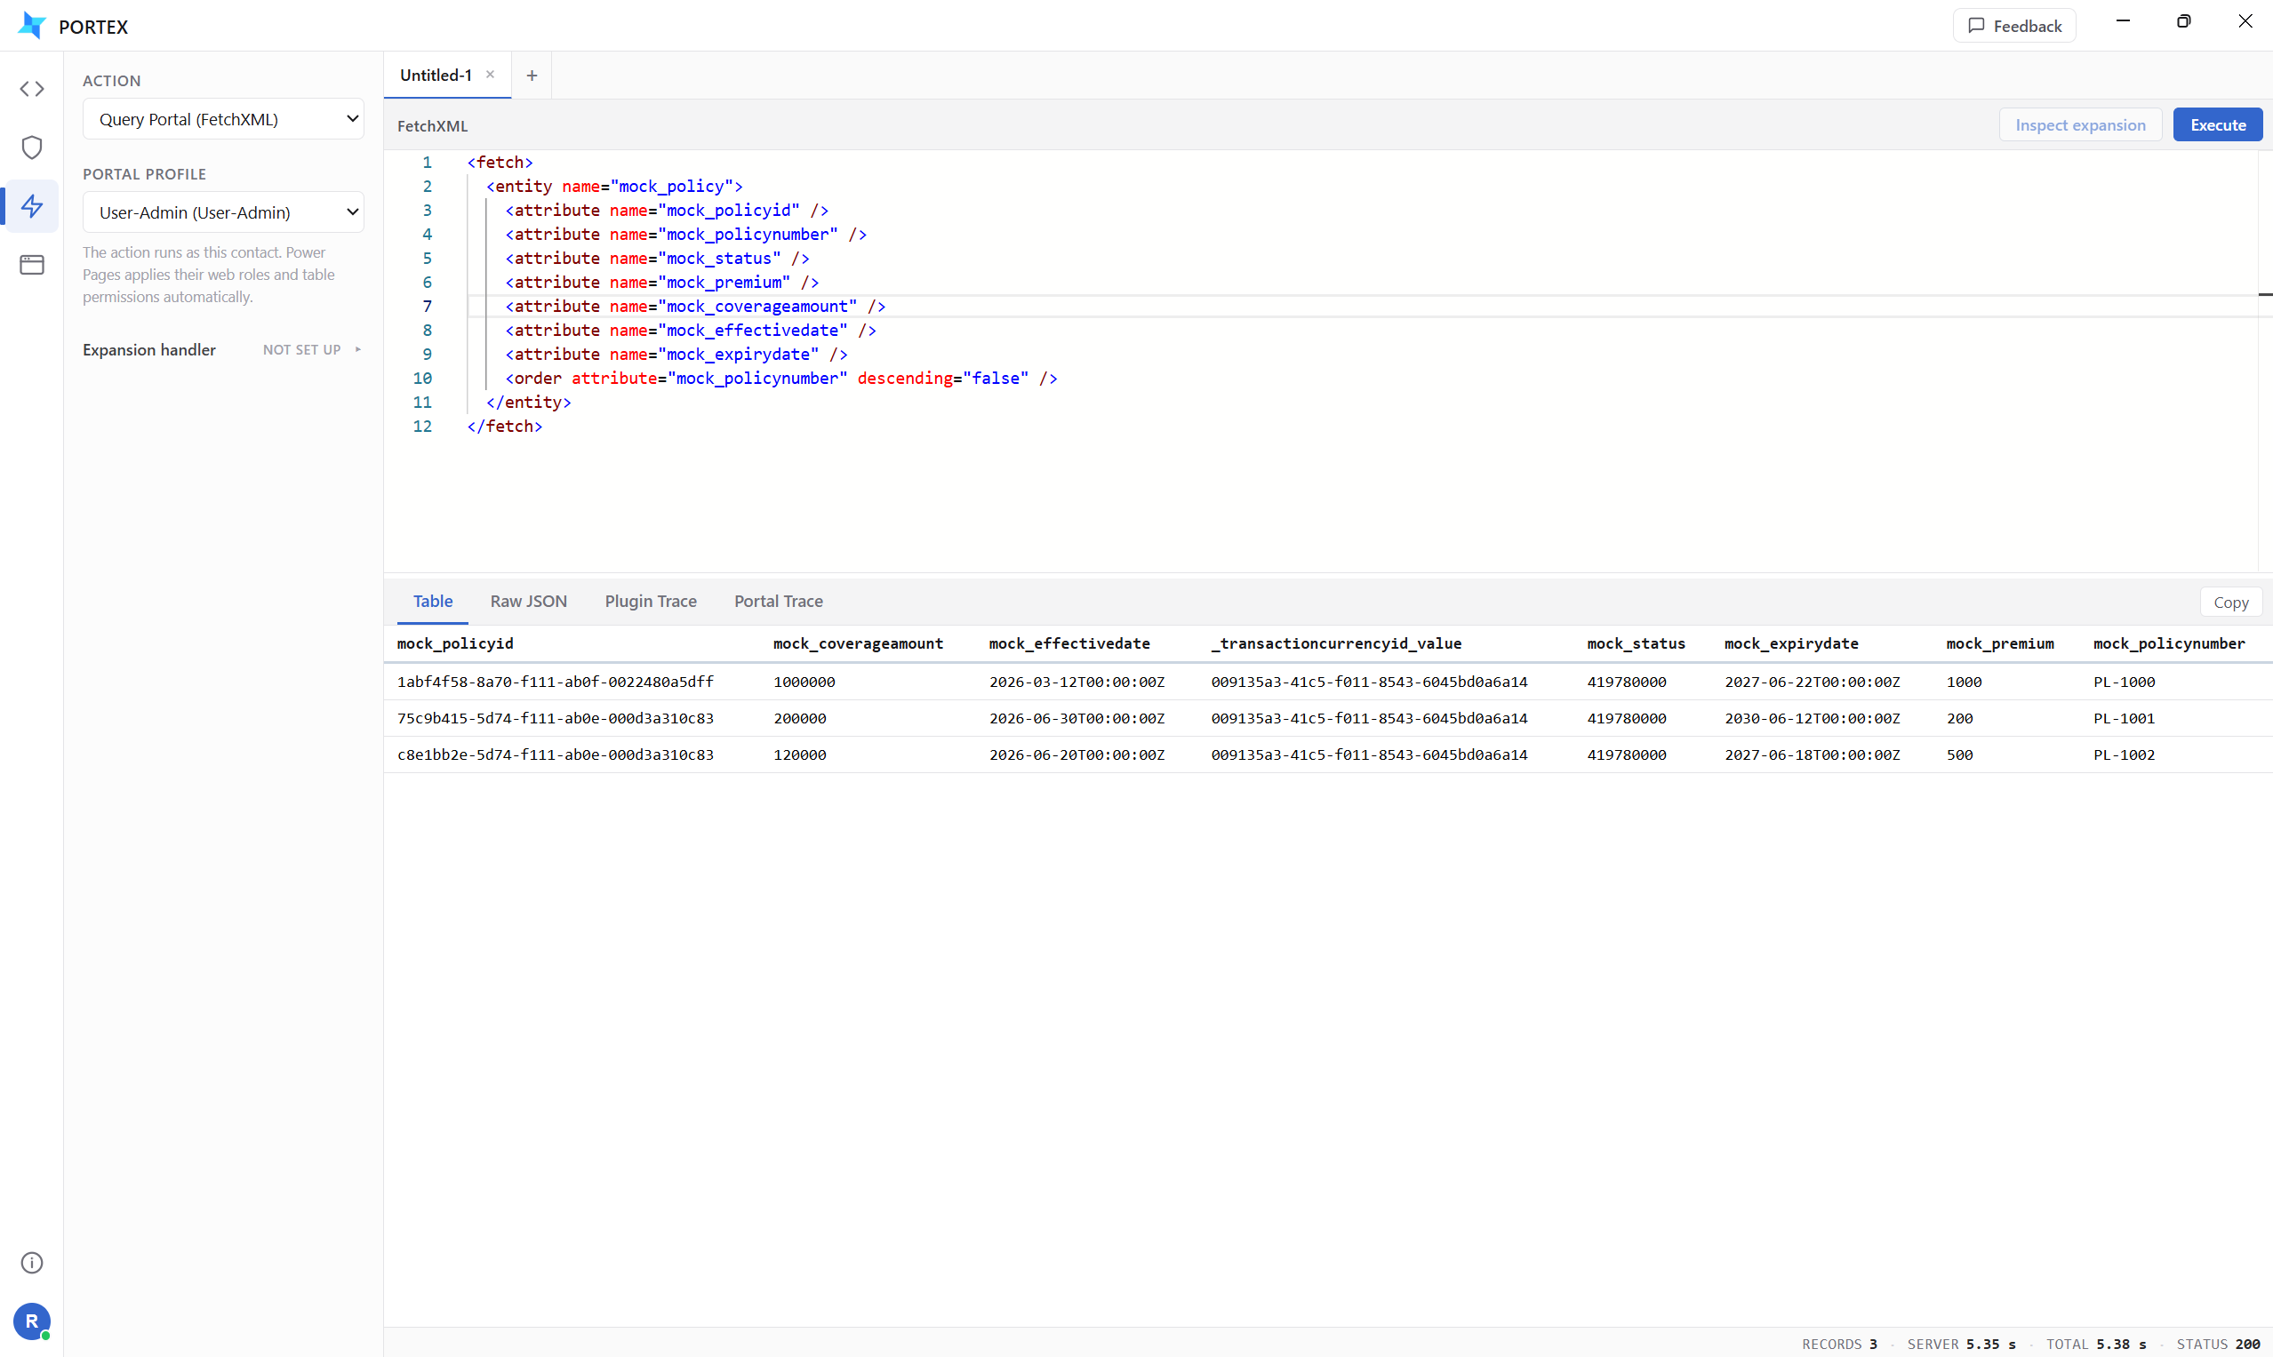
Task: Click editor line 7 mock_coverageamount attribute
Action: click(x=695, y=307)
